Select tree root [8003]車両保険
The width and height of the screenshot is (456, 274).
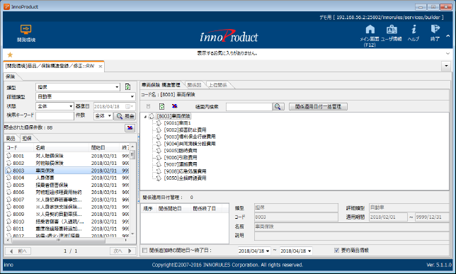tap(173, 116)
